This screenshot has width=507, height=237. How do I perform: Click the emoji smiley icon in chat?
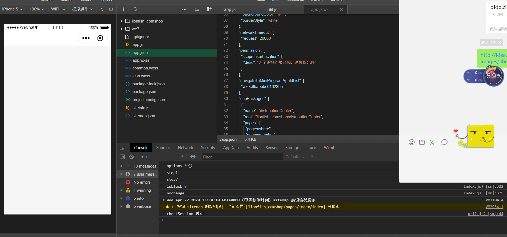tap(412, 142)
